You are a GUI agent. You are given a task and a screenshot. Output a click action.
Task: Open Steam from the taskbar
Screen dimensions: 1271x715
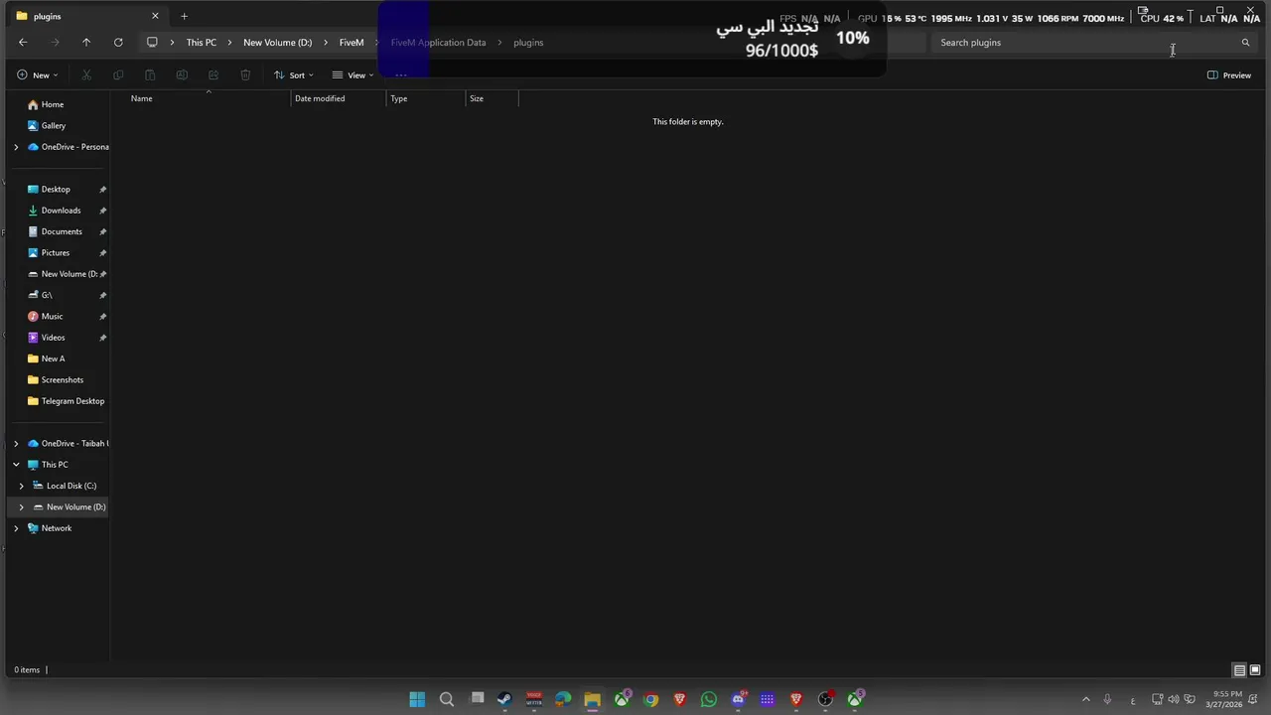coord(504,699)
